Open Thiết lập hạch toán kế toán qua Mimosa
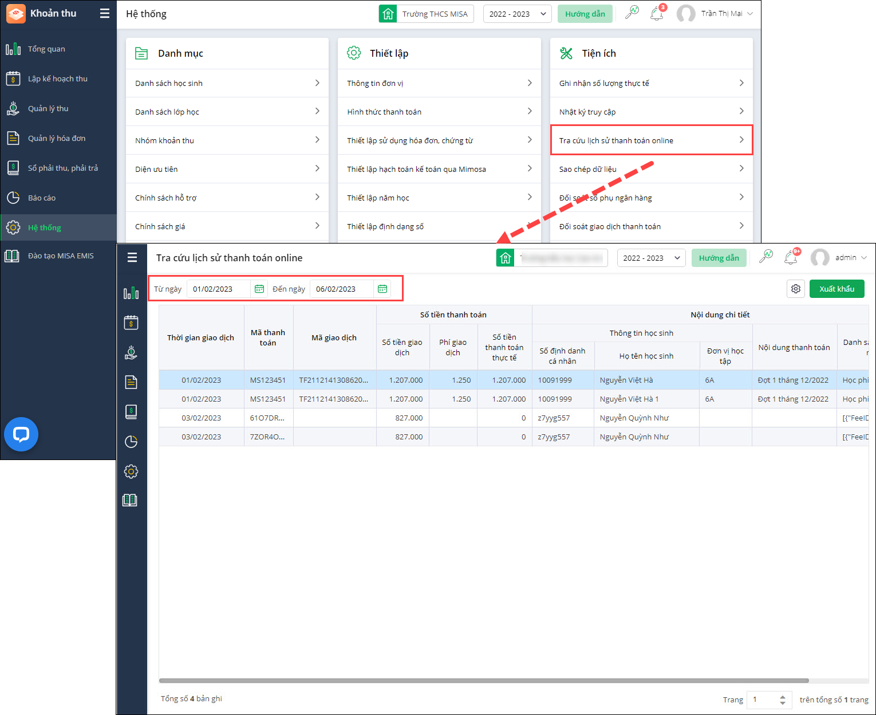The image size is (876, 715). coord(439,169)
